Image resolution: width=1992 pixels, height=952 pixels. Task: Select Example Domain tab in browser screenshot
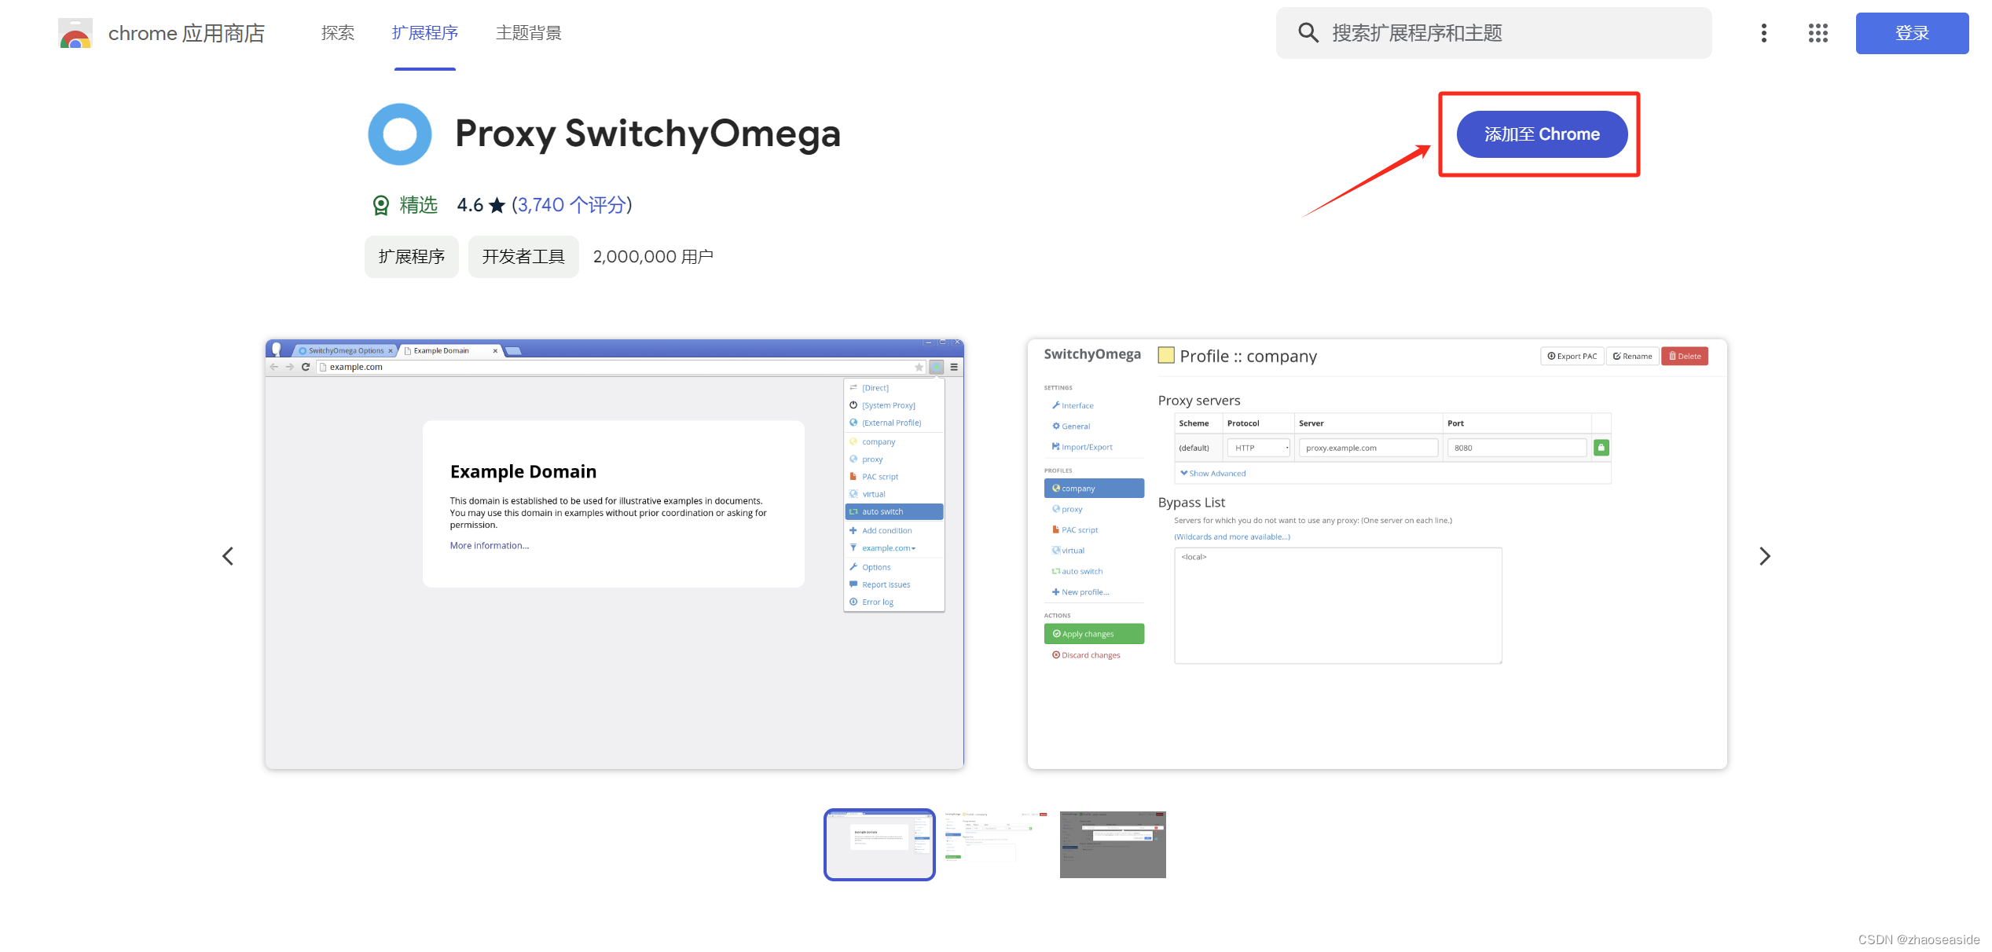tap(450, 350)
